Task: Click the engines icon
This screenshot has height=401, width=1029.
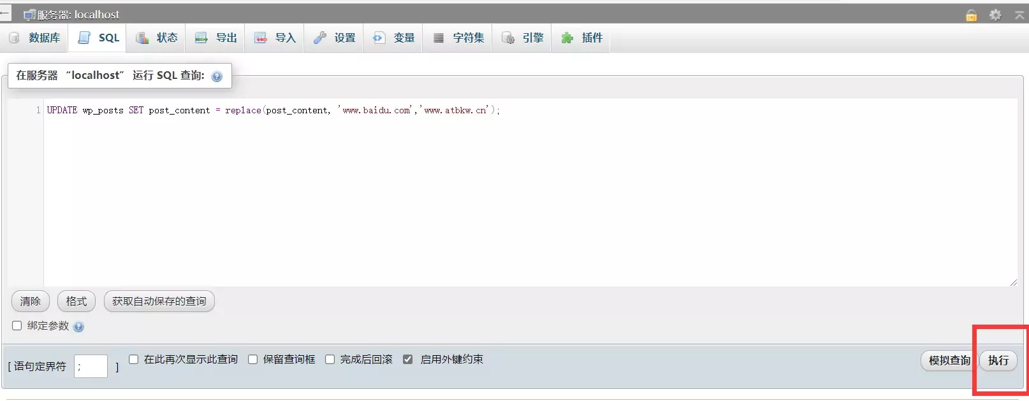Action: pyautogui.click(x=508, y=38)
